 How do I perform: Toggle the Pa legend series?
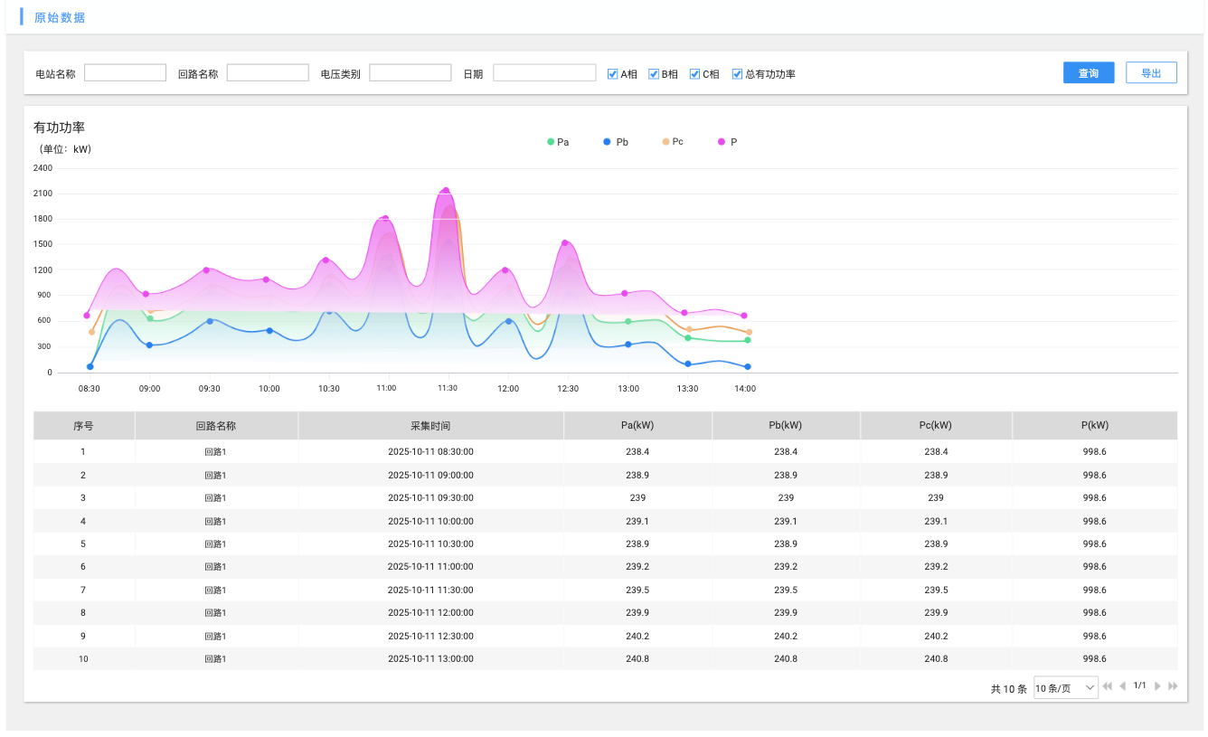(558, 142)
